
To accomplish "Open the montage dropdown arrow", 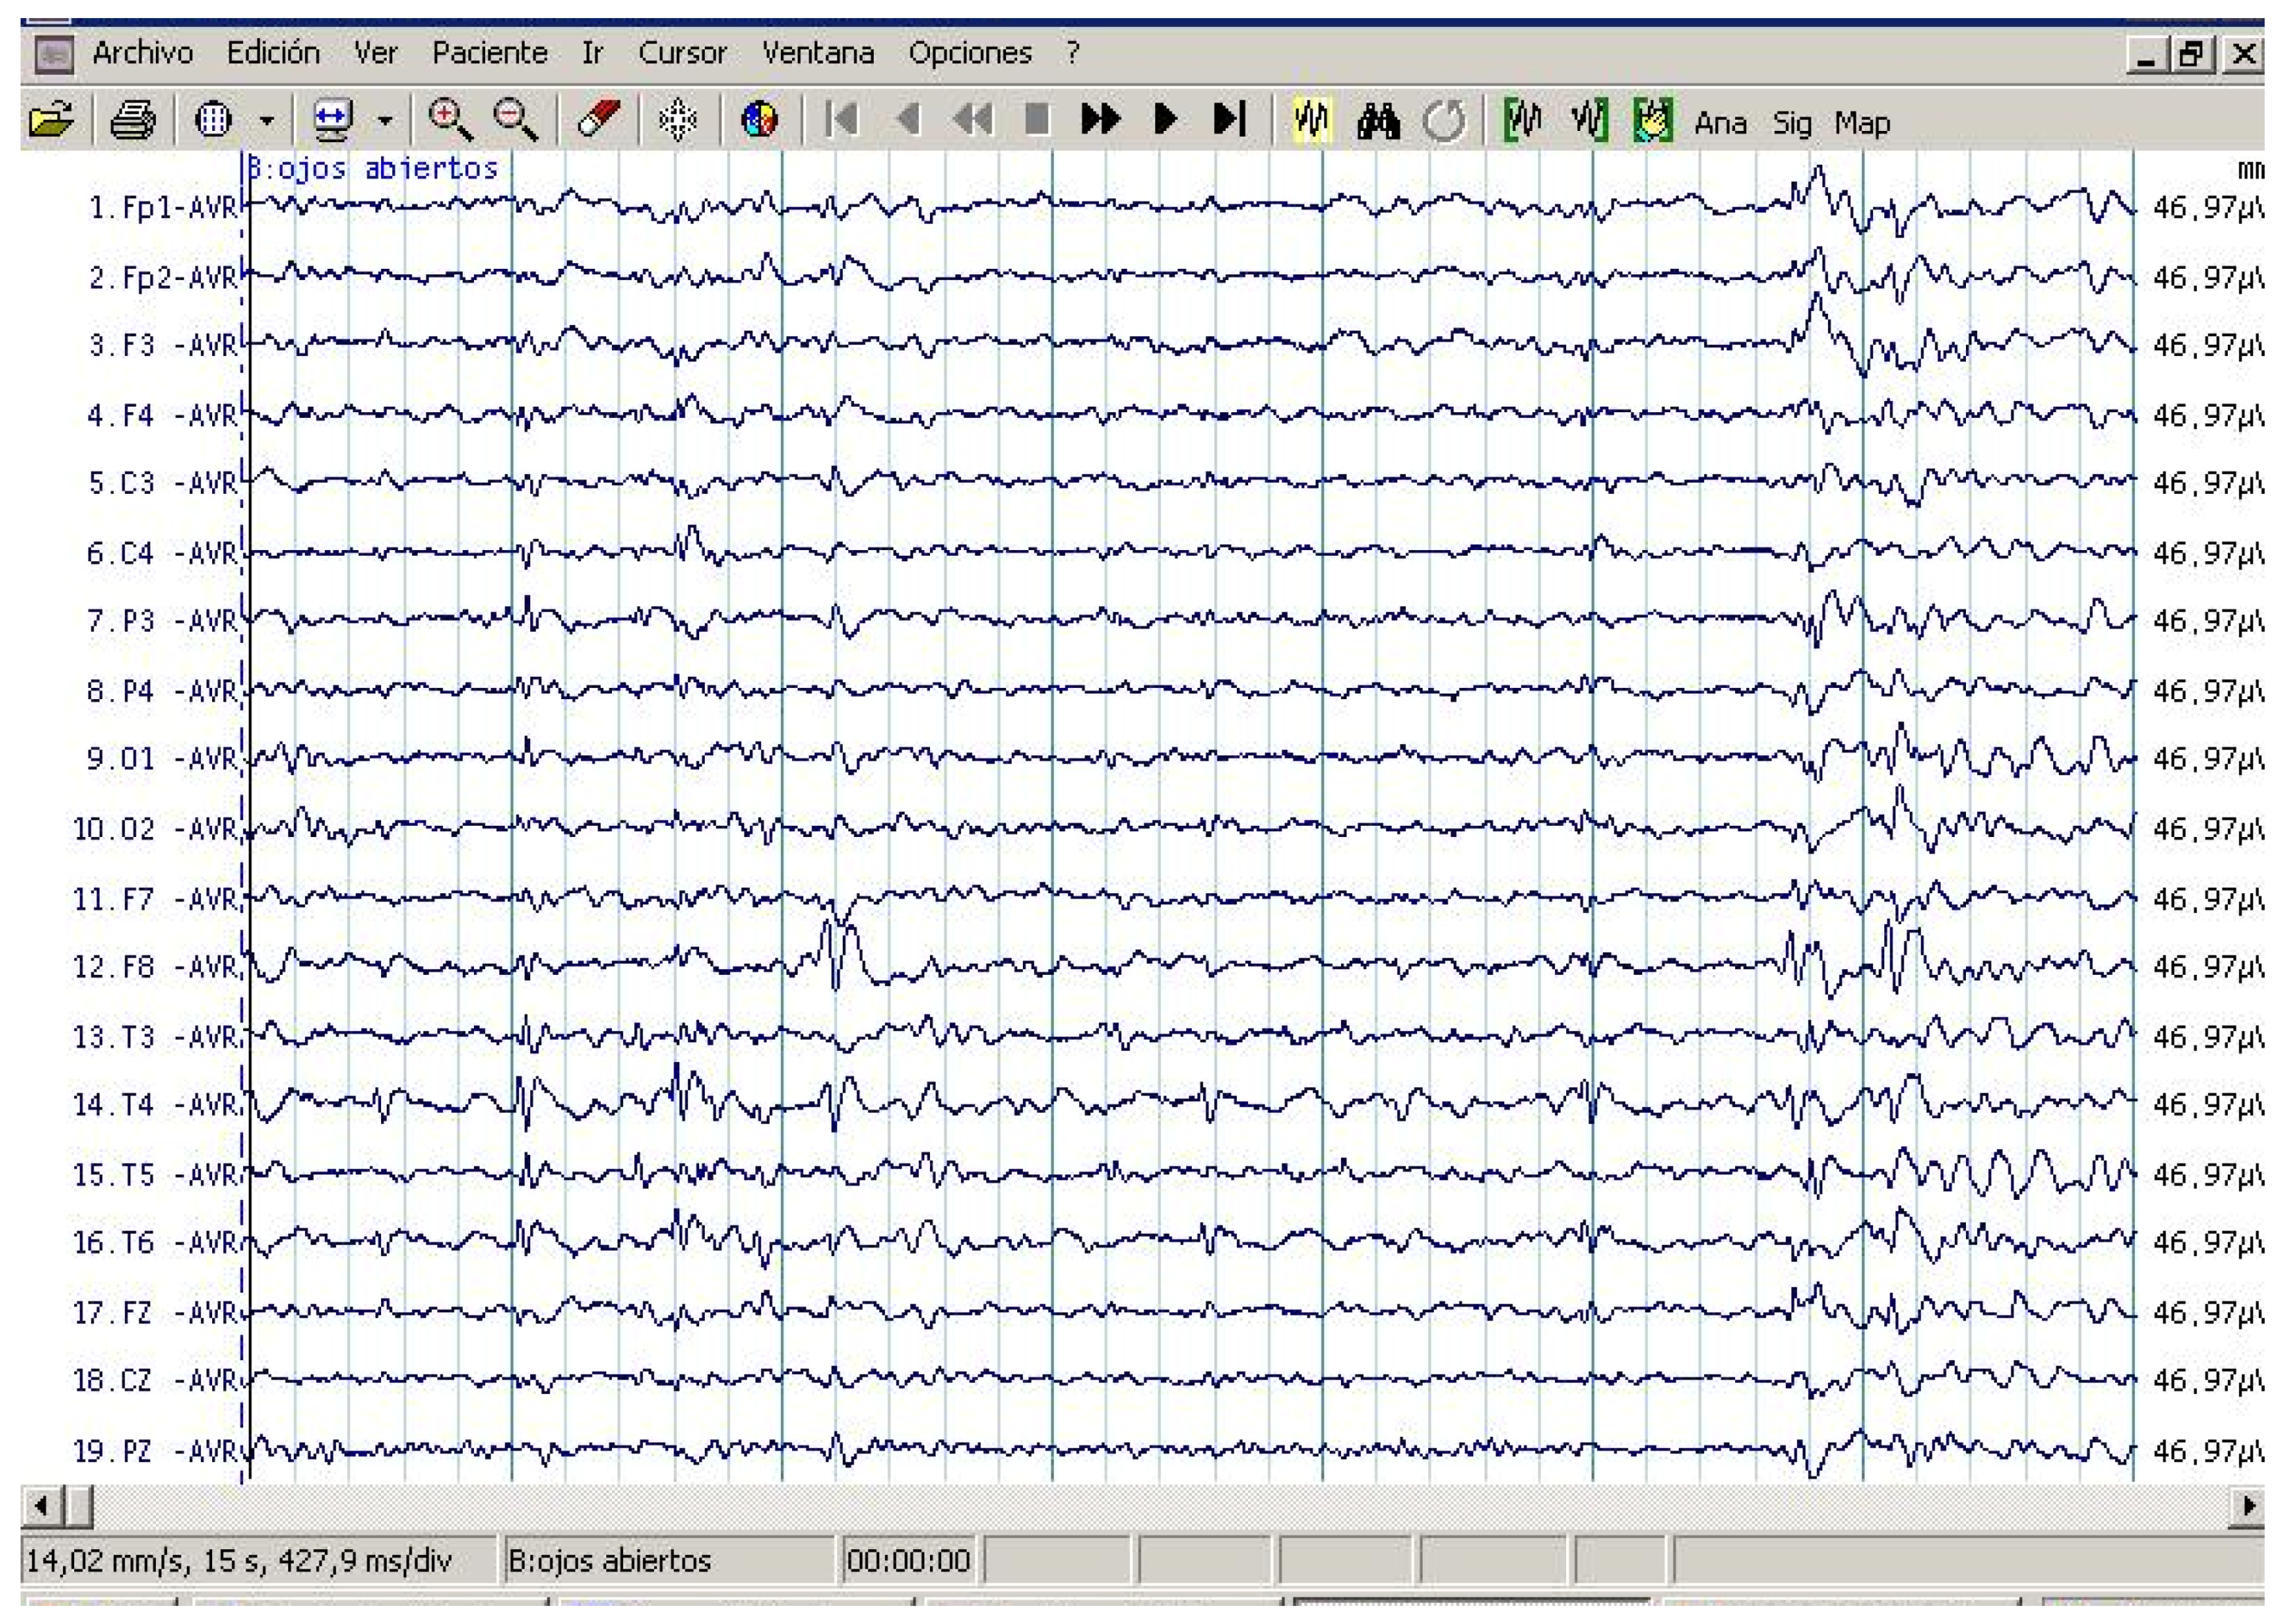I will pos(268,122).
